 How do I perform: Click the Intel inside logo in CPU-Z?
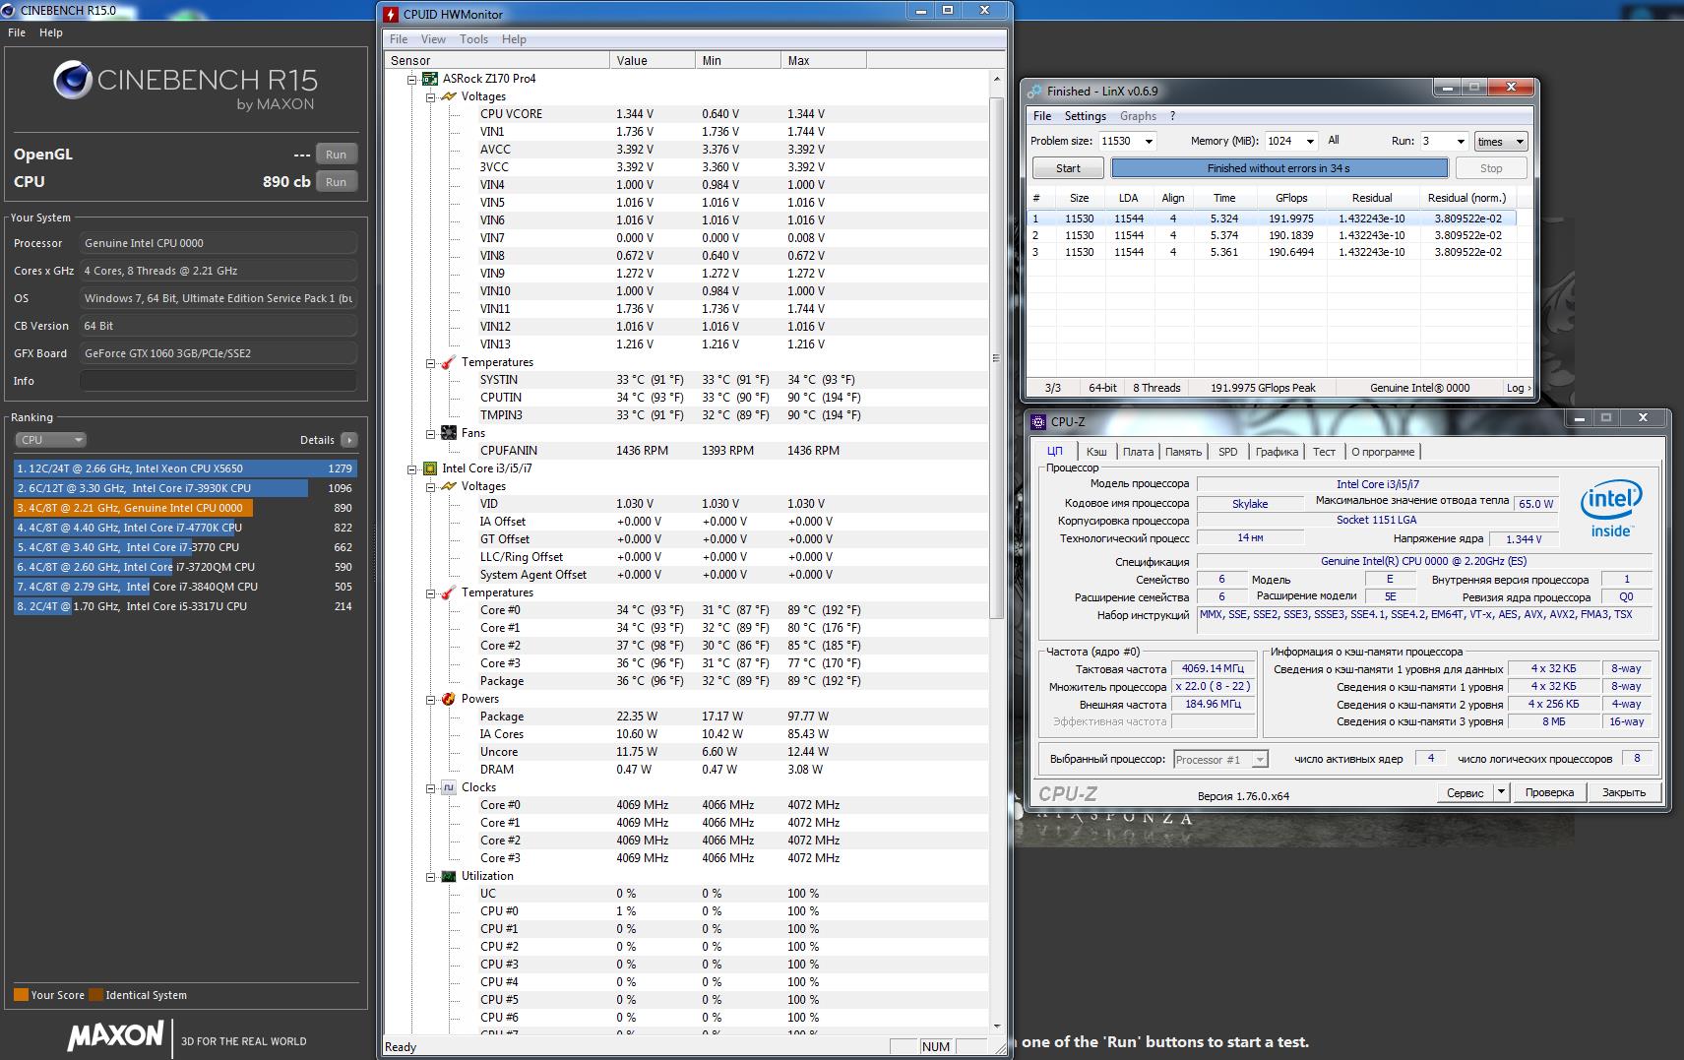(x=1611, y=509)
